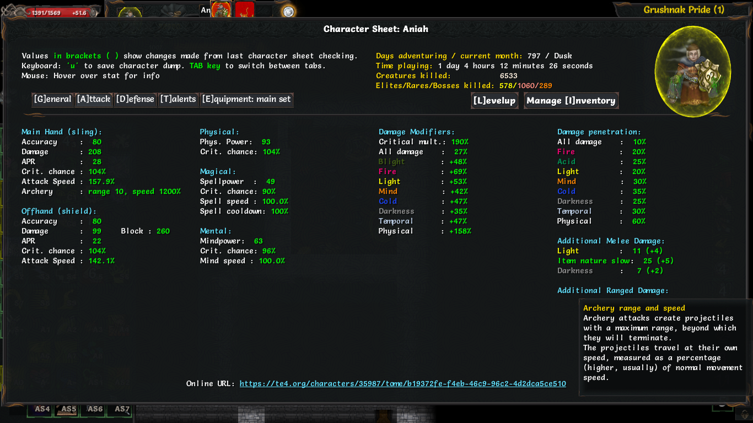Click the Critical mult. 190% stat
The width and height of the screenshot is (753, 423).
tap(423, 142)
